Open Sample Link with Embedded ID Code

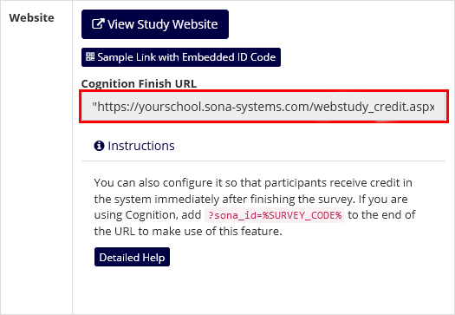(x=181, y=57)
